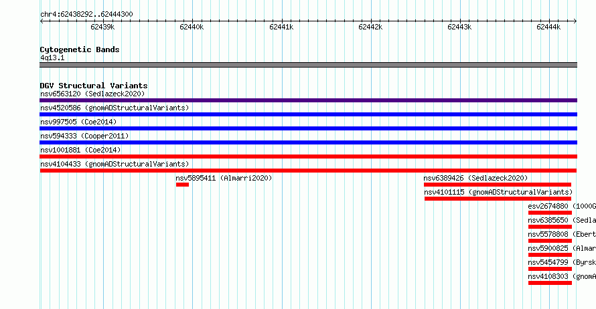The image size is (596, 309).
Task: Open nsv4520586 (gnomADStructuralVariants) label
Action: click(x=115, y=108)
